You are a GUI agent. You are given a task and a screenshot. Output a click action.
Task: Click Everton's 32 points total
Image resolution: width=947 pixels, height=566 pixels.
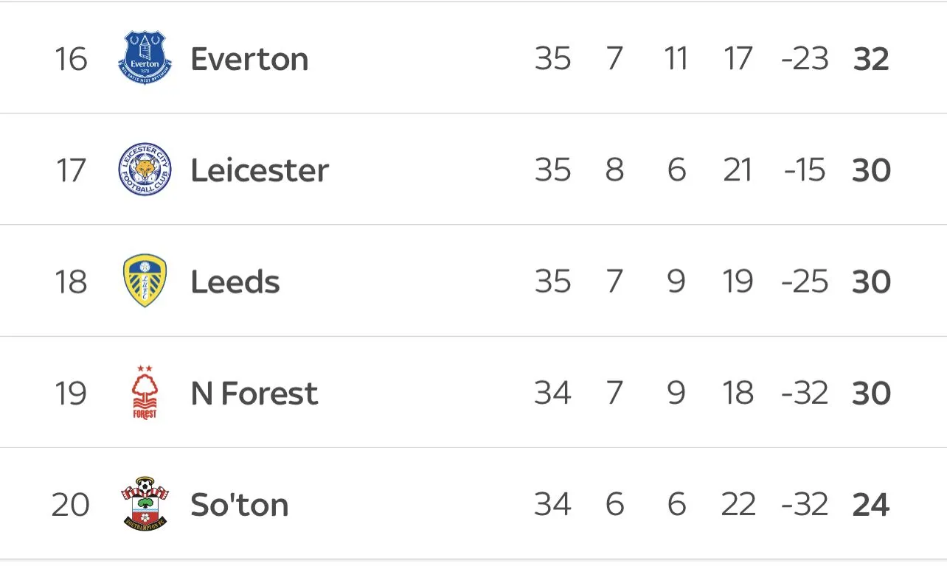pyautogui.click(x=871, y=59)
